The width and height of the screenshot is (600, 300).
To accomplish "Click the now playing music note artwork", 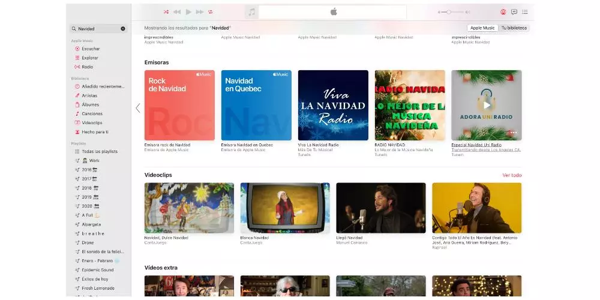I will [251, 12].
